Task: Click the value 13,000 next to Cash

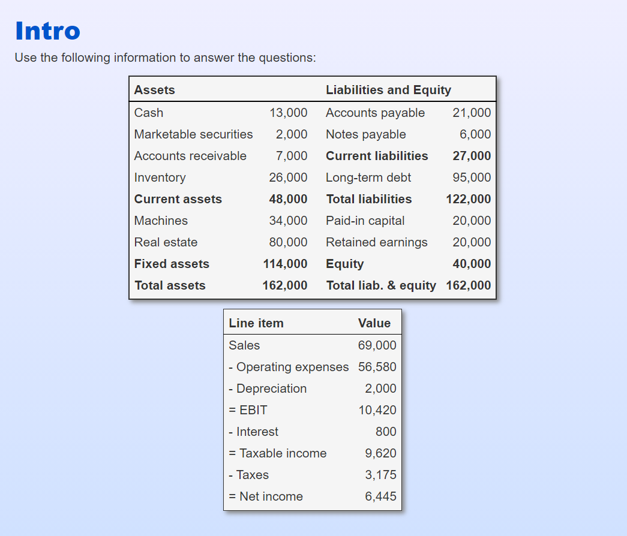Action: pyautogui.click(x=292, y=113)
